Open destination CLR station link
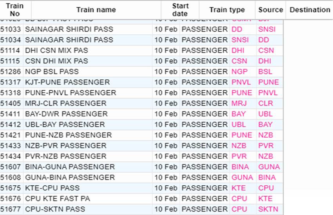The width and height of the screenshot is (333, 215). [x=266, y=103]
